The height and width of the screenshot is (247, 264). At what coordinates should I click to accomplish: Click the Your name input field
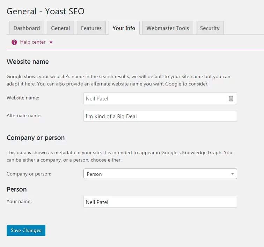[x=160, y=202]
